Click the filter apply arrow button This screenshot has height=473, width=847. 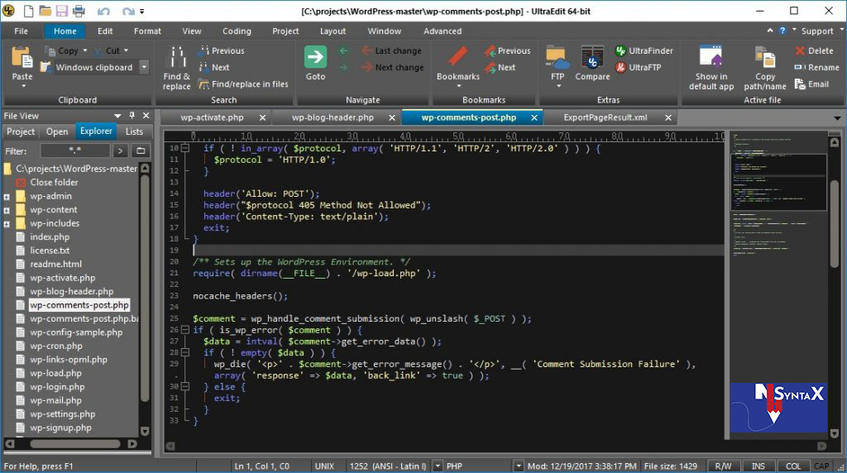(121, 150)
